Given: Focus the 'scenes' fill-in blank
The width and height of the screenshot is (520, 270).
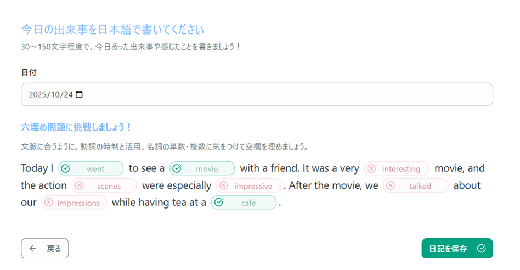Looking at the screenshot, I should point(109,185).
